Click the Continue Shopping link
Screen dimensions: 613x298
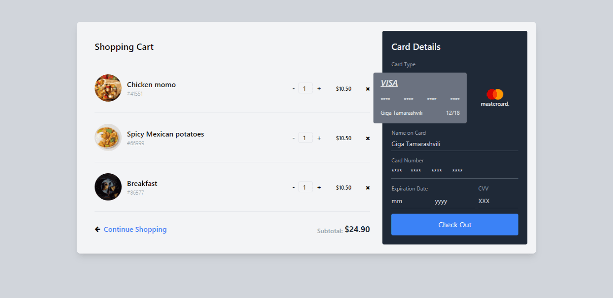coord(135,229)
